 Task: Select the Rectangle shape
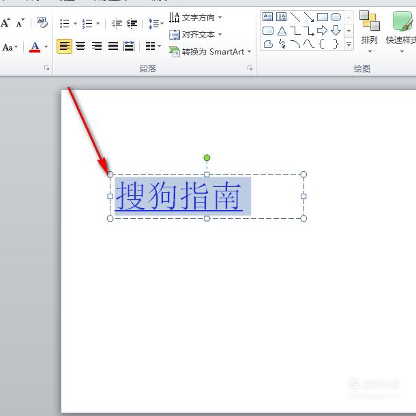[323, 17]
